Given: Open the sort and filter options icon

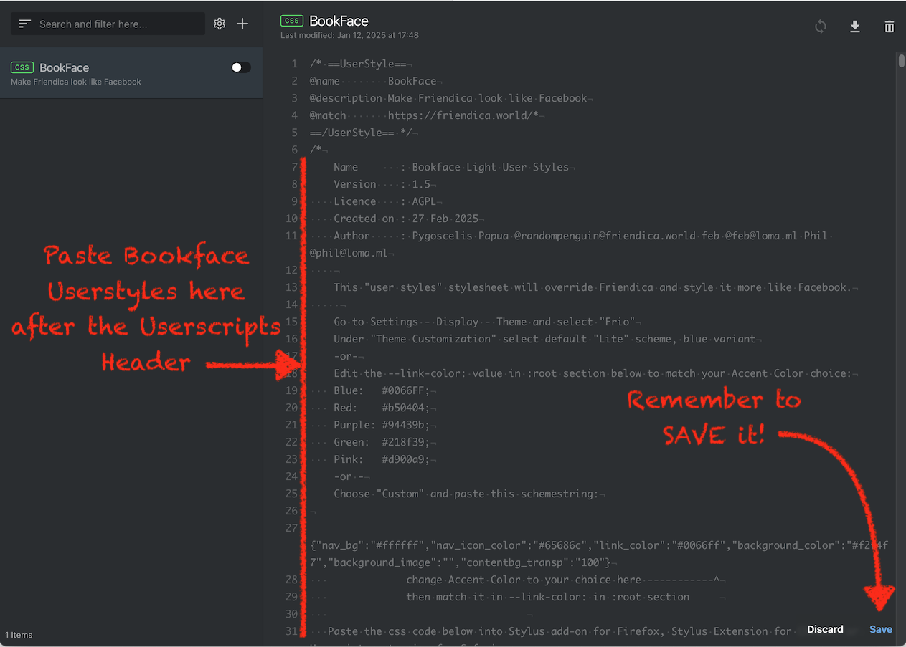Looking at the screenshot, I should [x=25, y=24].
